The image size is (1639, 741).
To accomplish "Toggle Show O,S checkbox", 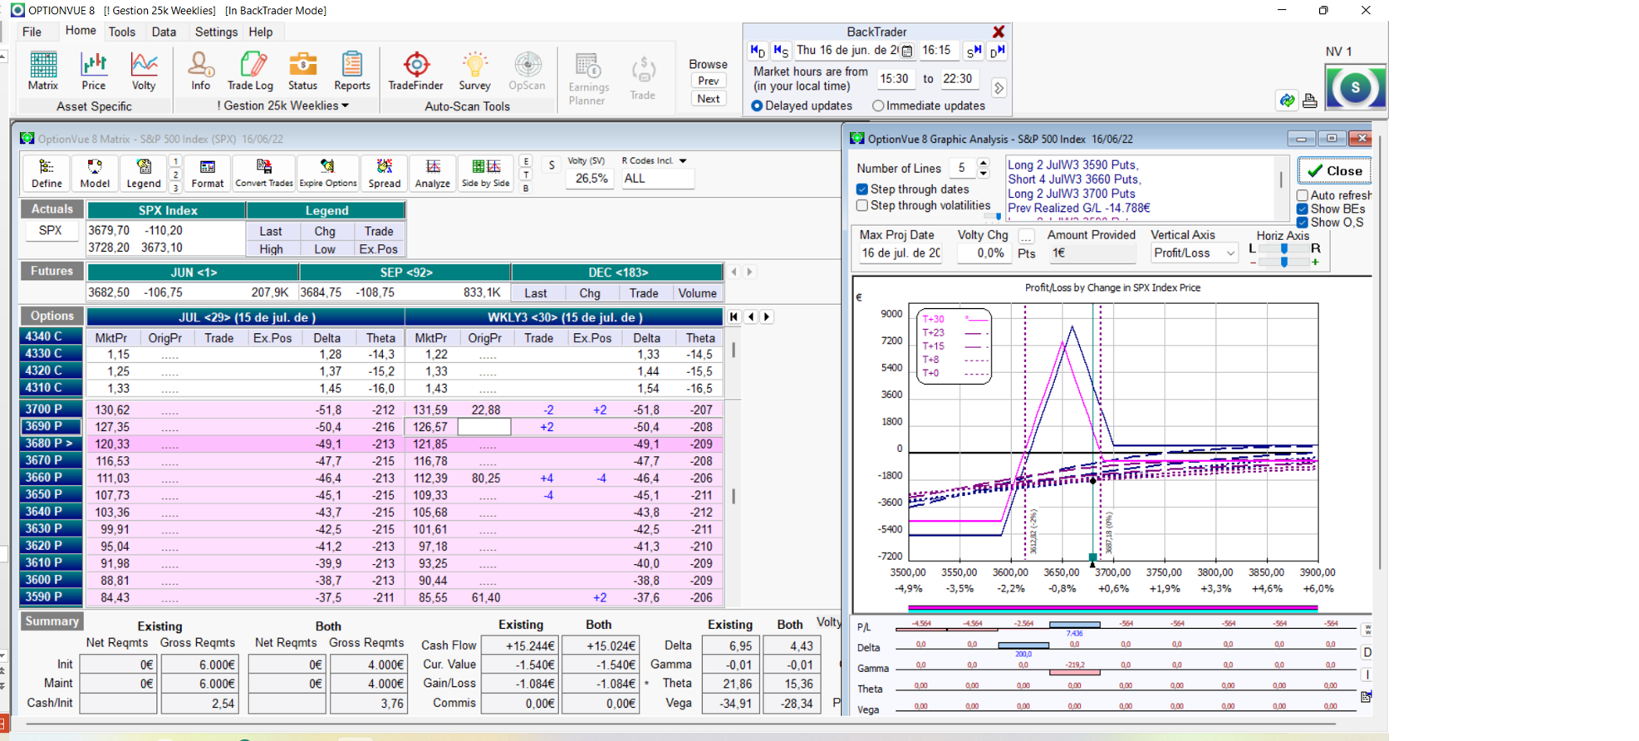I will point(1303,222).
